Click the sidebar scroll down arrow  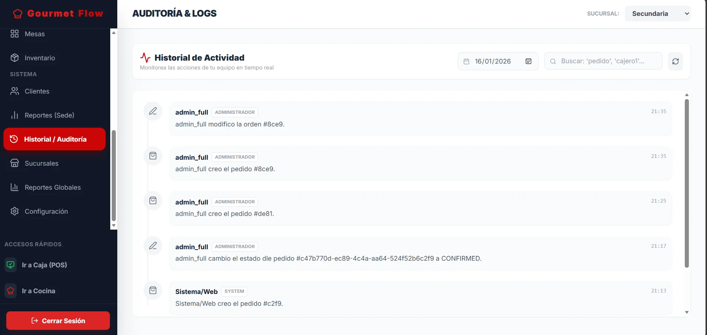[114, 225]
